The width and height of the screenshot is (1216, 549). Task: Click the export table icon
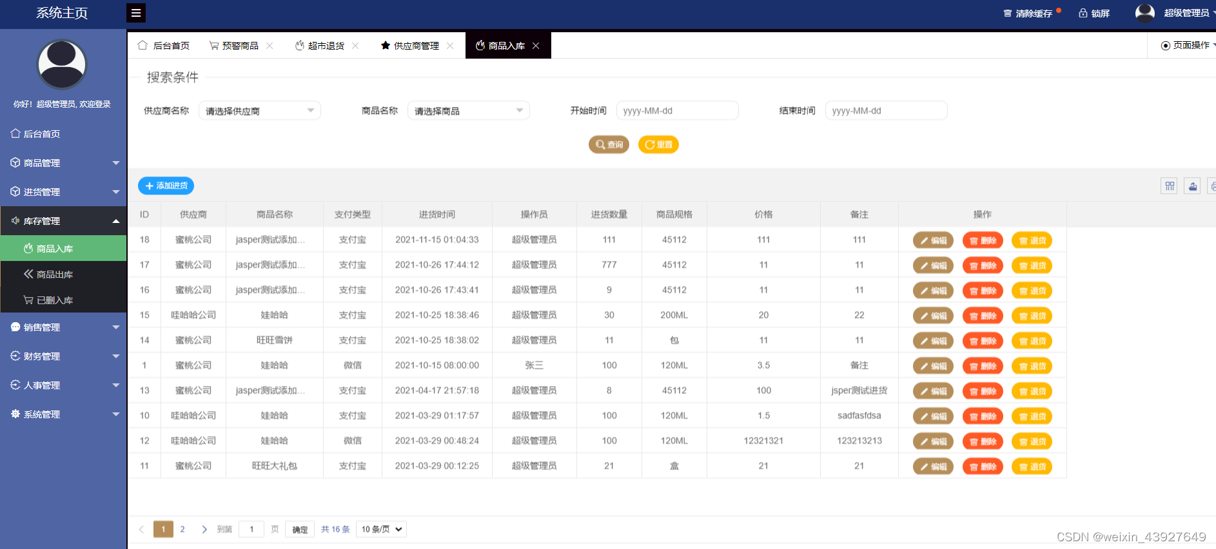(x=1192, y=186)
